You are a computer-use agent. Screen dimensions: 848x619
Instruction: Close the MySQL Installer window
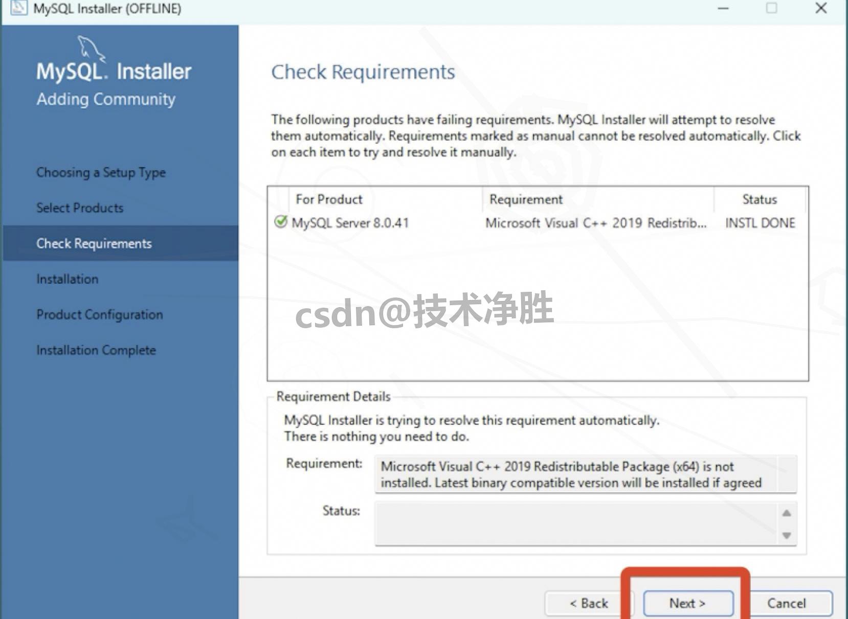[x=821, y=8]
